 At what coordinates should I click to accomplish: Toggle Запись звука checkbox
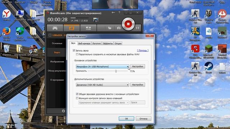click(74, 51)
